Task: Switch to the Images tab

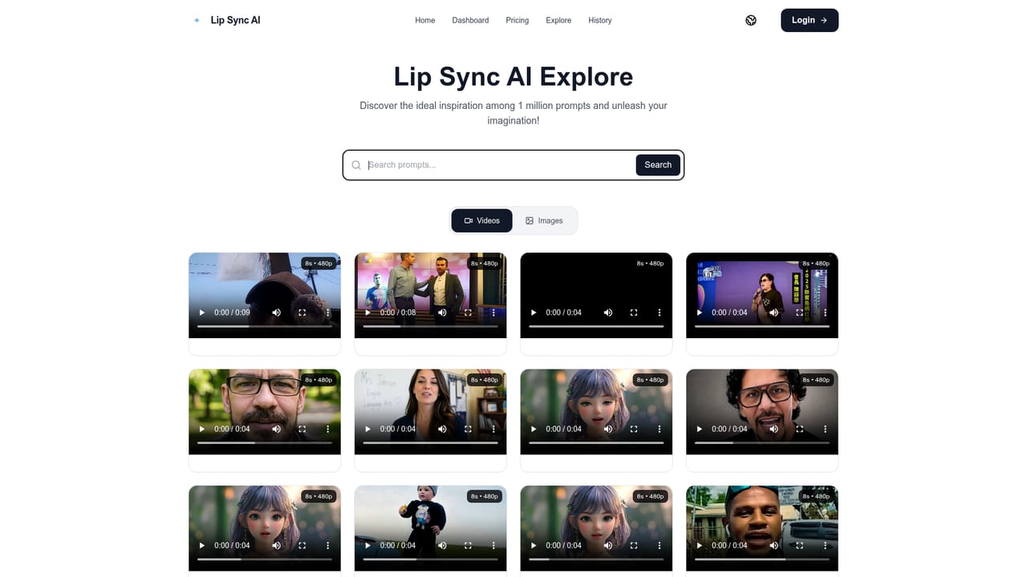Action: 544,220
